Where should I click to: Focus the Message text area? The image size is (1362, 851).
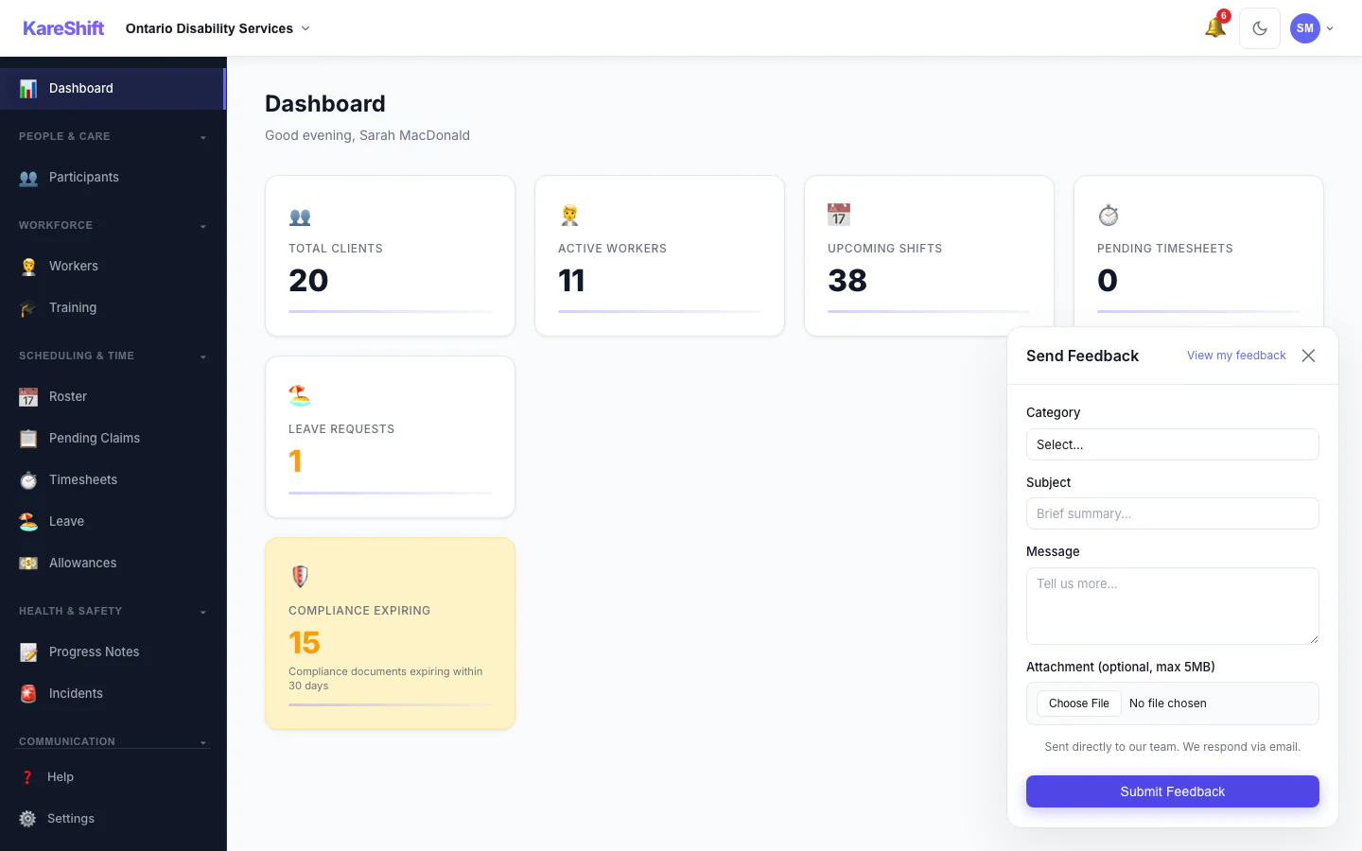pyautogui.click(x=1173, y=606)
